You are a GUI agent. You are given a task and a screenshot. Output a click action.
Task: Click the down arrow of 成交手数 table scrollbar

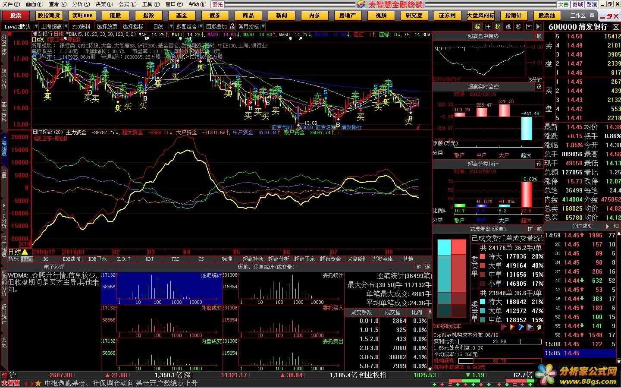430,368
